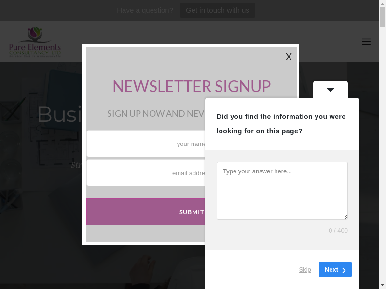Click the scrollbar down arrow
Image resolution: width=386 pixels, height=289 pixels.
[382, 285]
